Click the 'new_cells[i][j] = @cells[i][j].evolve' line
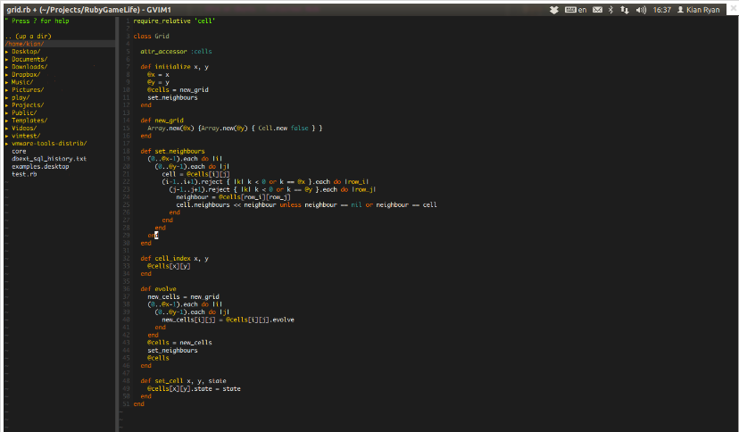 [228, 320]
